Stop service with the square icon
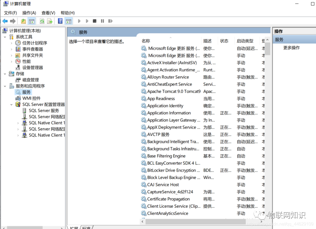 (x=95, y=21)
